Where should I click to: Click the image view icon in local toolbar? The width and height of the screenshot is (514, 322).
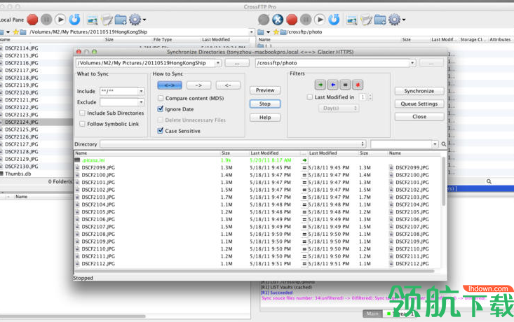pyautogui.click(x=92, y=20)
